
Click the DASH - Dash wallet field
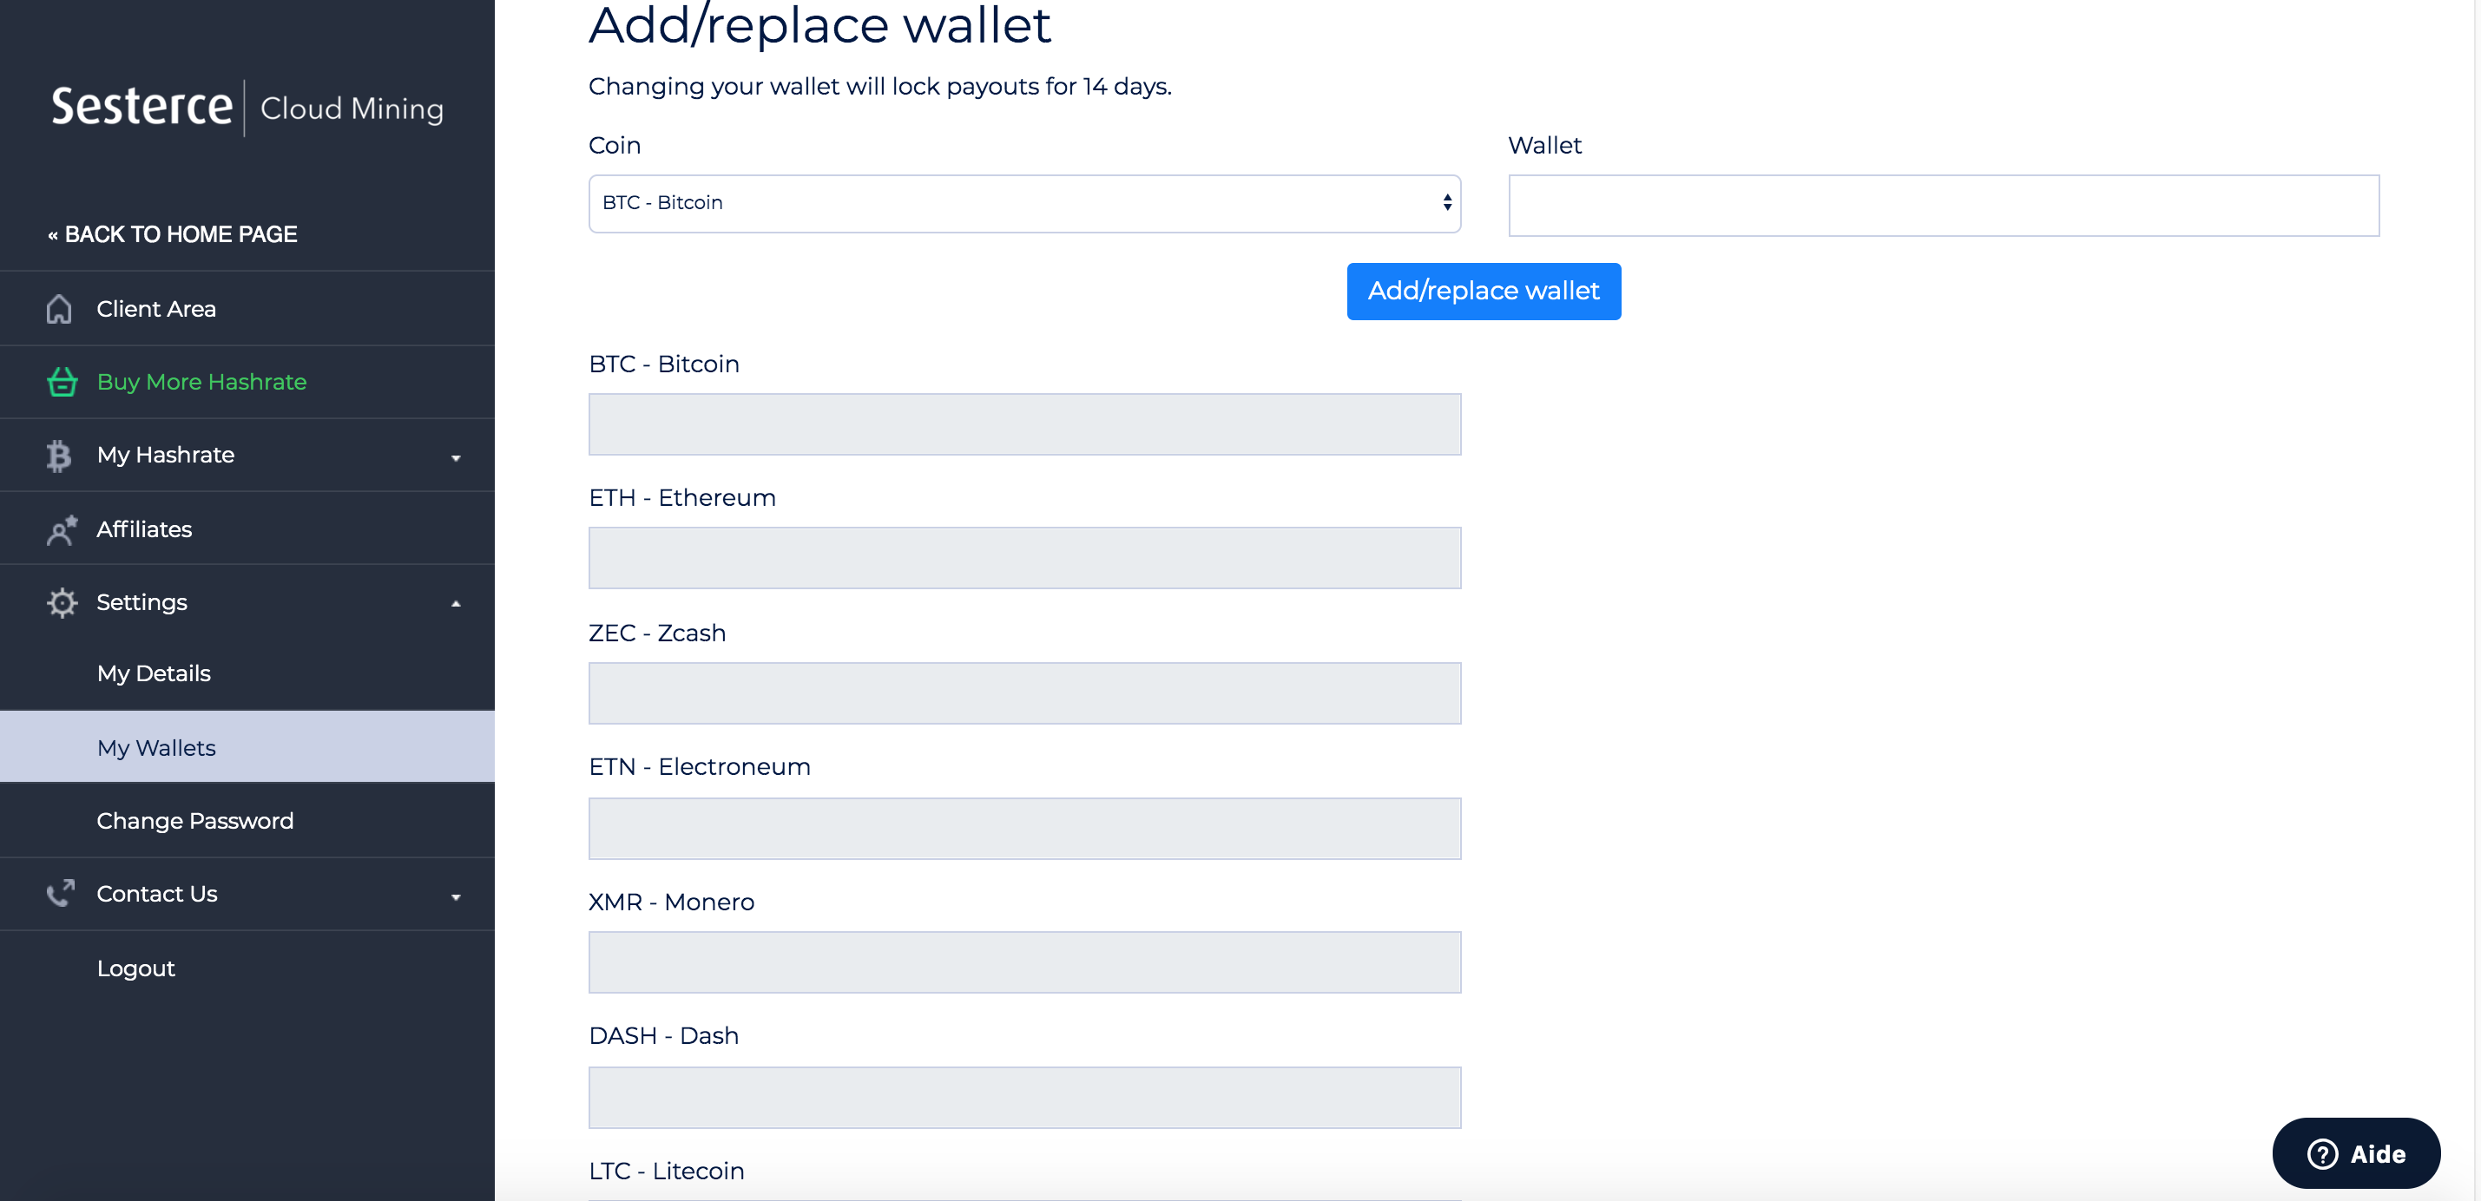coord(1024,1098)
